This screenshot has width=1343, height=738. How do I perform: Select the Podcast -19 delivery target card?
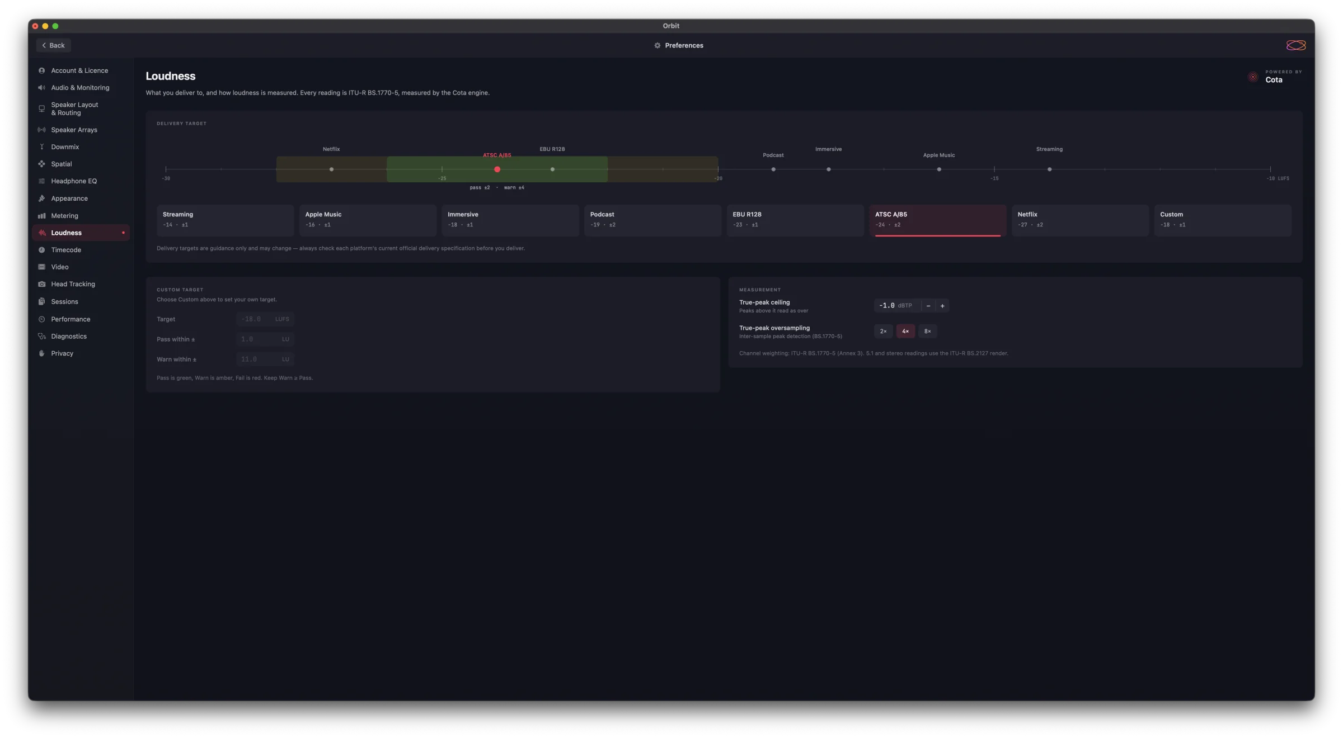[x=652, y=220]
